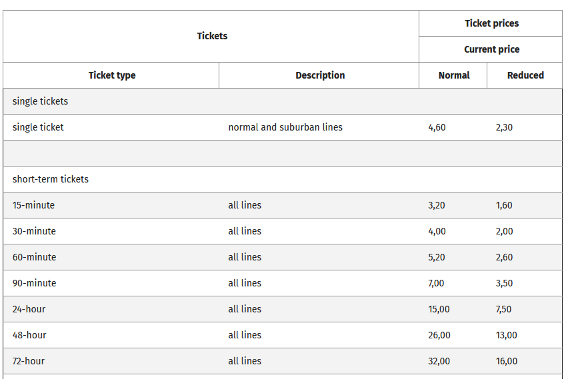Screen dimensions: 566x379
Task: Click the 15-minute ticket type
Action: tap(33, 205)
